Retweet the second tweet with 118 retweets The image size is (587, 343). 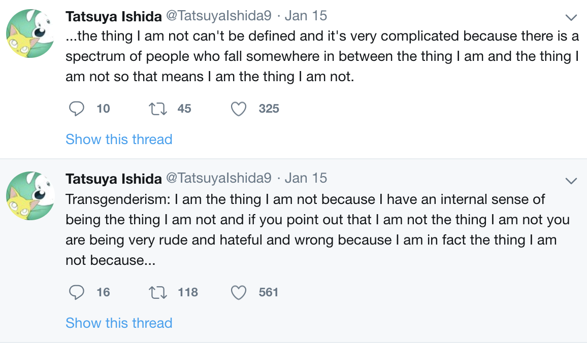tap(157, 292)
